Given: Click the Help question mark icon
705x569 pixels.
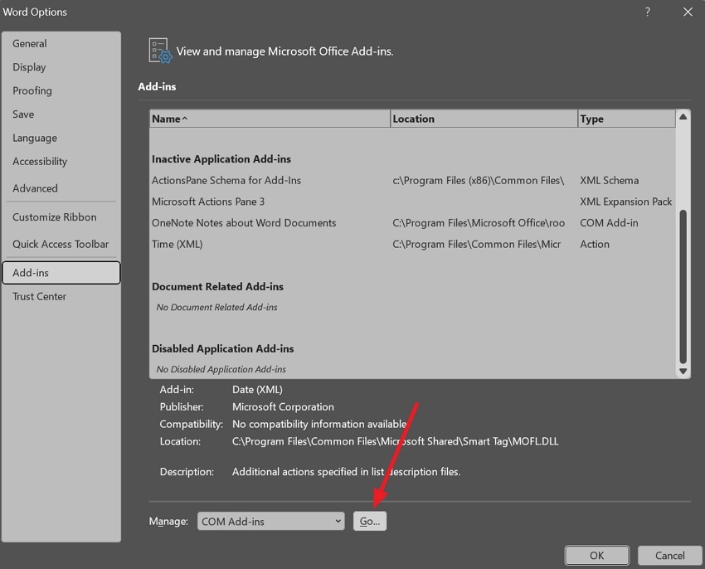Looking at the screenshot, I should pos(648,12).
